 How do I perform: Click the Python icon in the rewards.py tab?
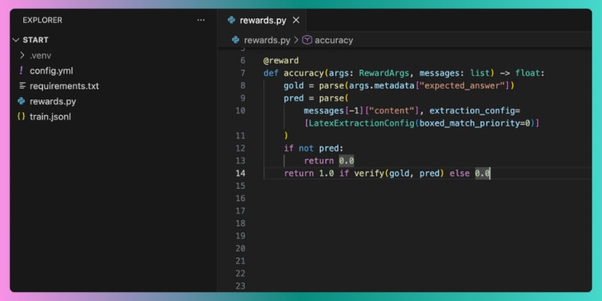tap(231, 20)
